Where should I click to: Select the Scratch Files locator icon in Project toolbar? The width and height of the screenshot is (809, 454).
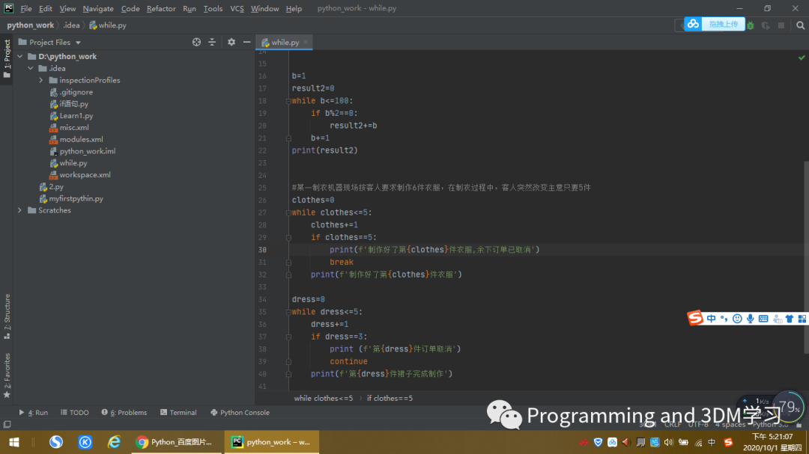pos(196,42)
